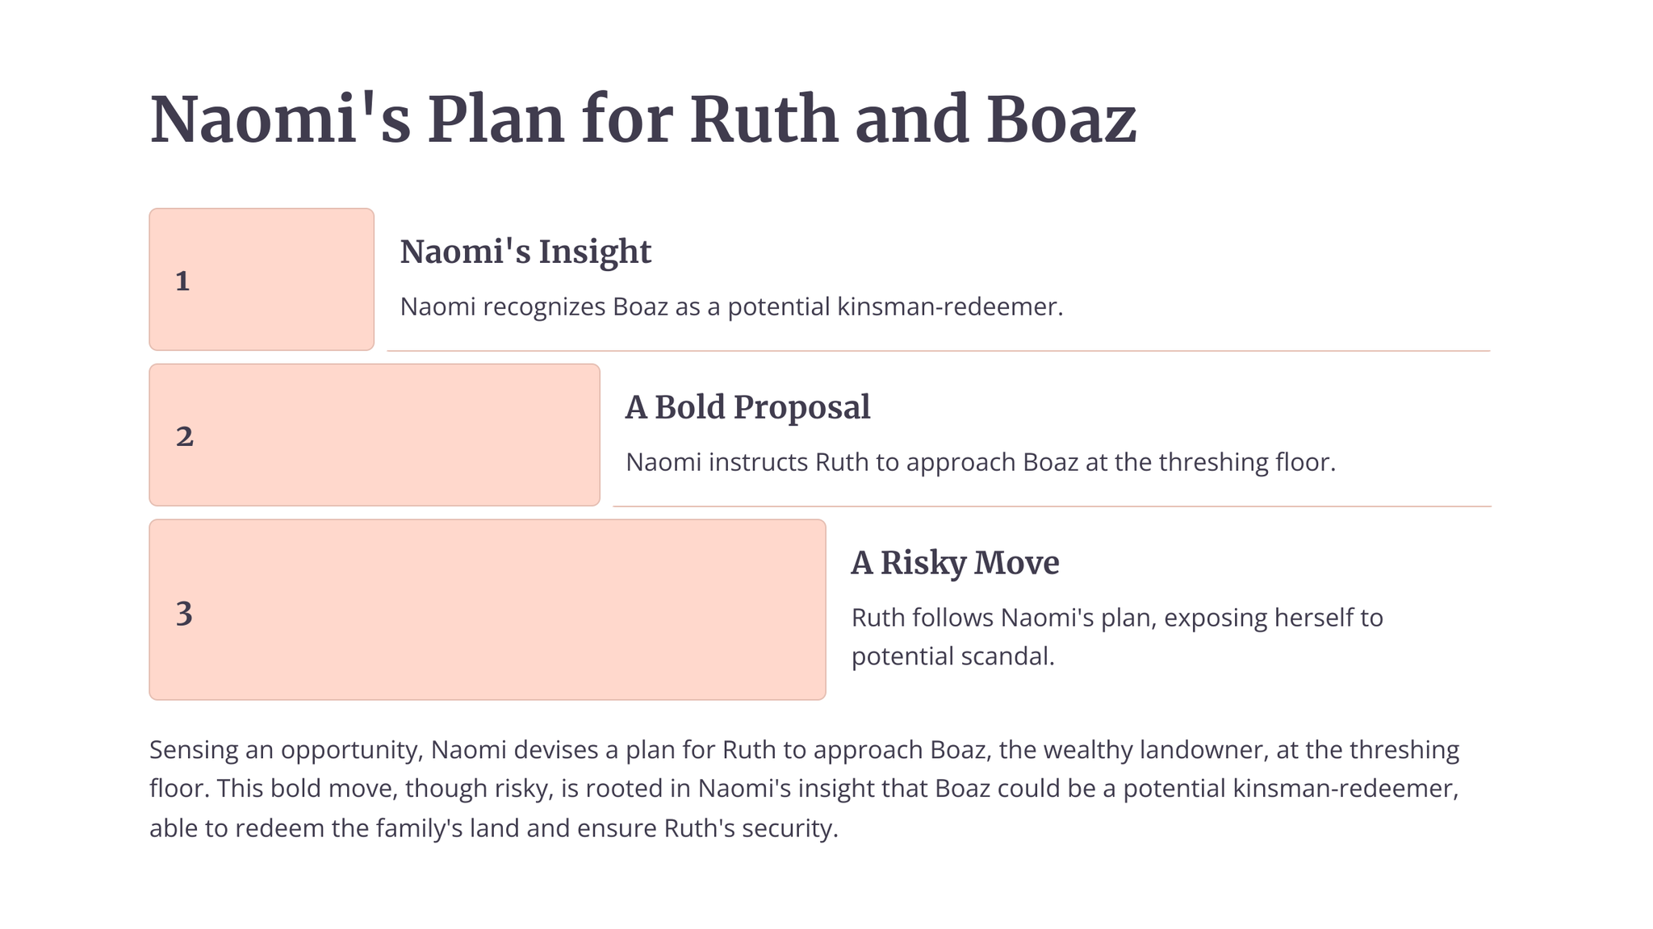Select the sentence starting "Naomi instructs Ruth"
The height and width of the screenshot is (929, 1653).
pyautogui.click(x=981, y=462)
